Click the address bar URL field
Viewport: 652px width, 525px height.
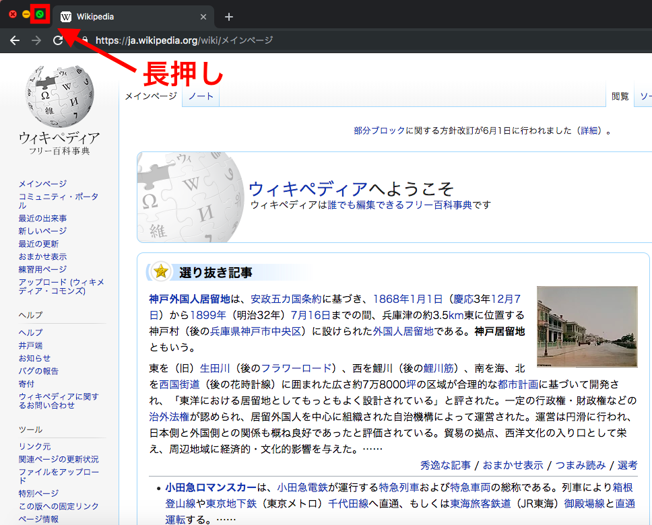[x=184, y=40]
